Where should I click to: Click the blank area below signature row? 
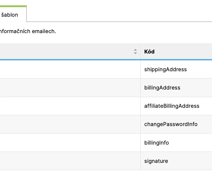pos(106,179)
